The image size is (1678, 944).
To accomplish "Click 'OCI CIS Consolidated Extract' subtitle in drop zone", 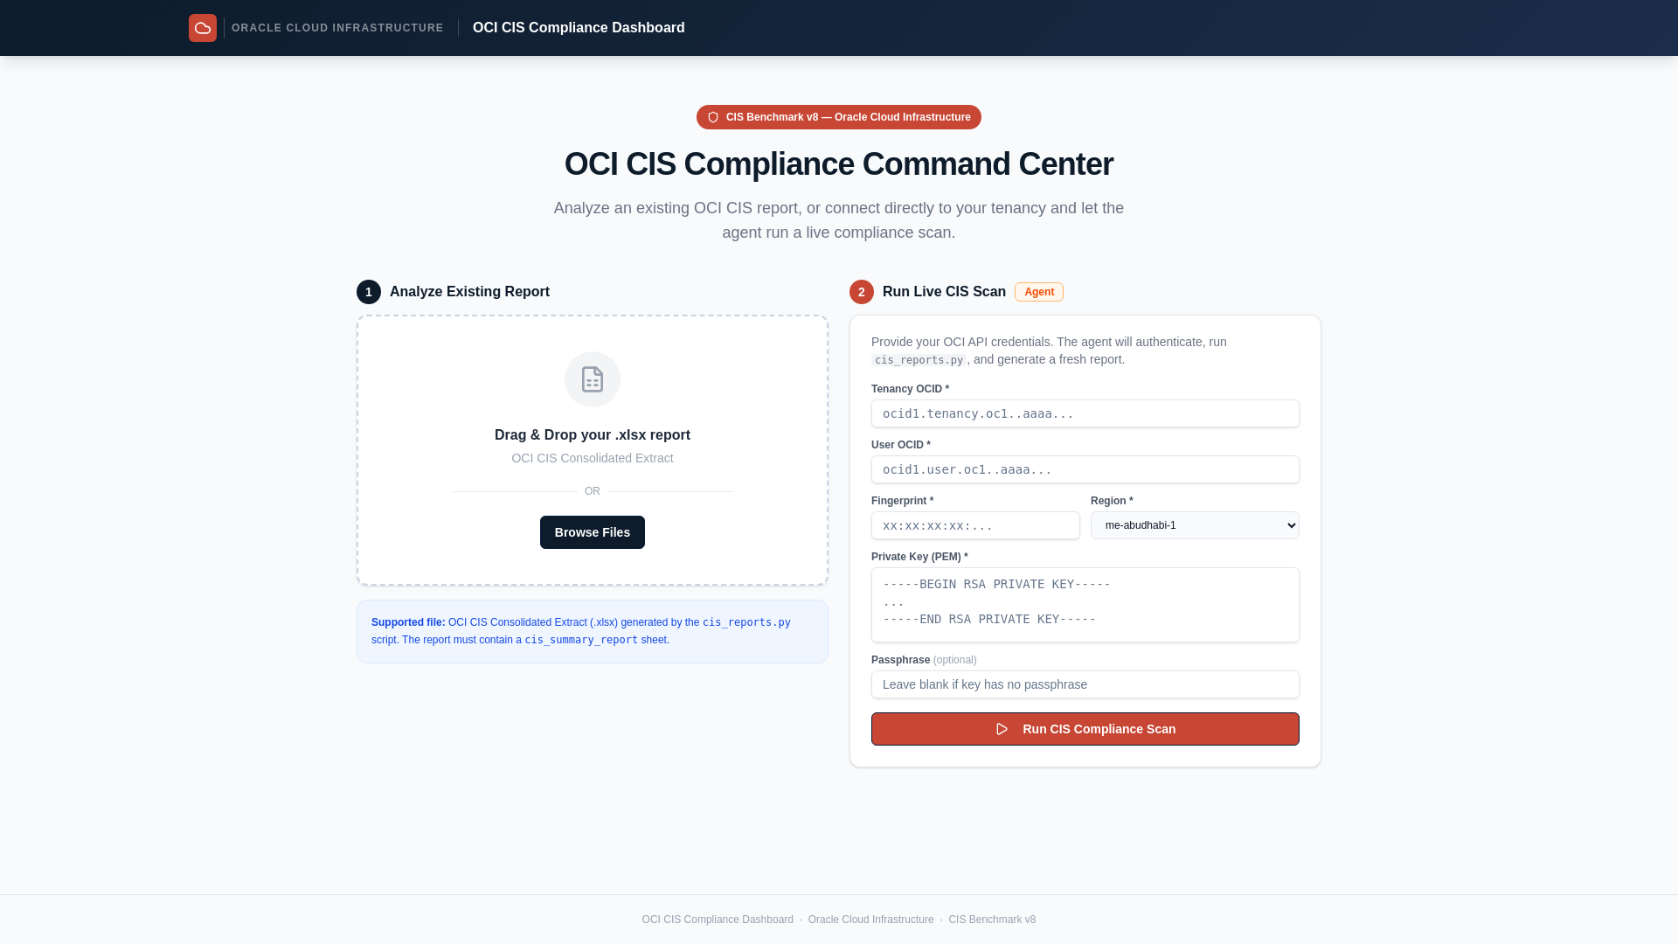I will pyautogui.click(x=593, y=458).
